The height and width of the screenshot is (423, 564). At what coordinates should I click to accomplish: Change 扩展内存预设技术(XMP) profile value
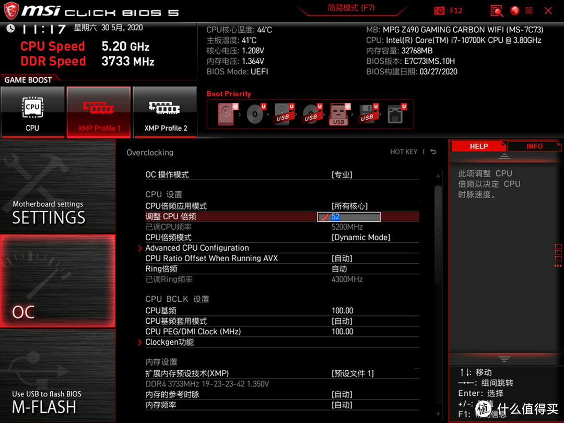click(352, 373)
